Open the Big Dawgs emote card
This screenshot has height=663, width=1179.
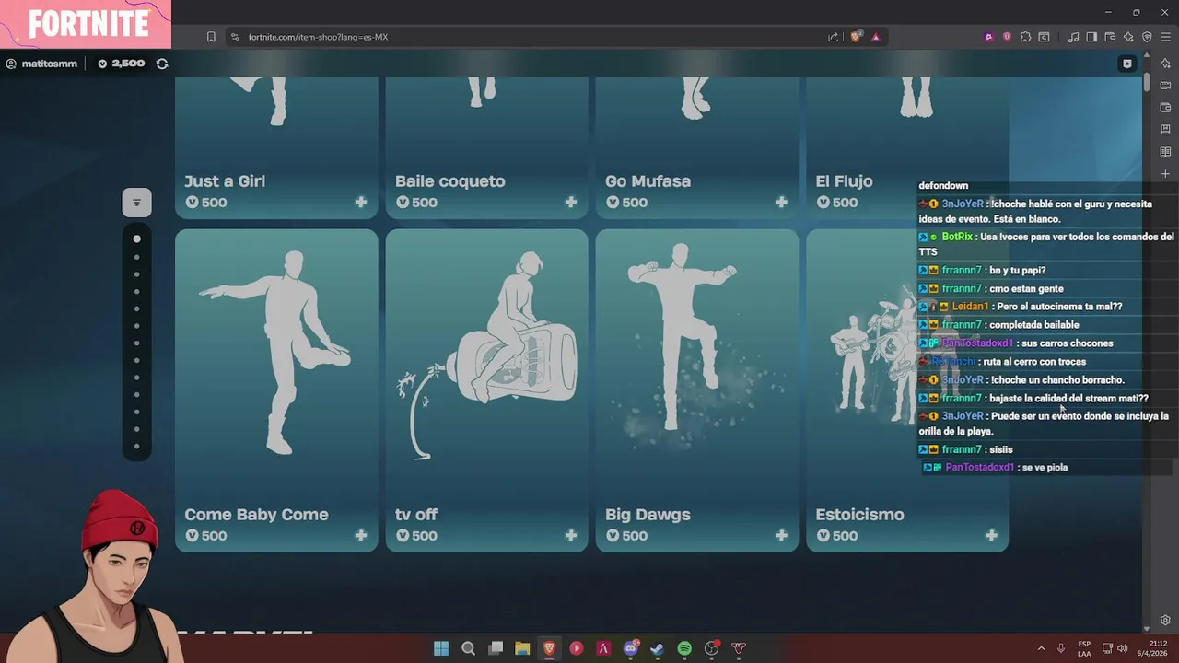[696, 390]
